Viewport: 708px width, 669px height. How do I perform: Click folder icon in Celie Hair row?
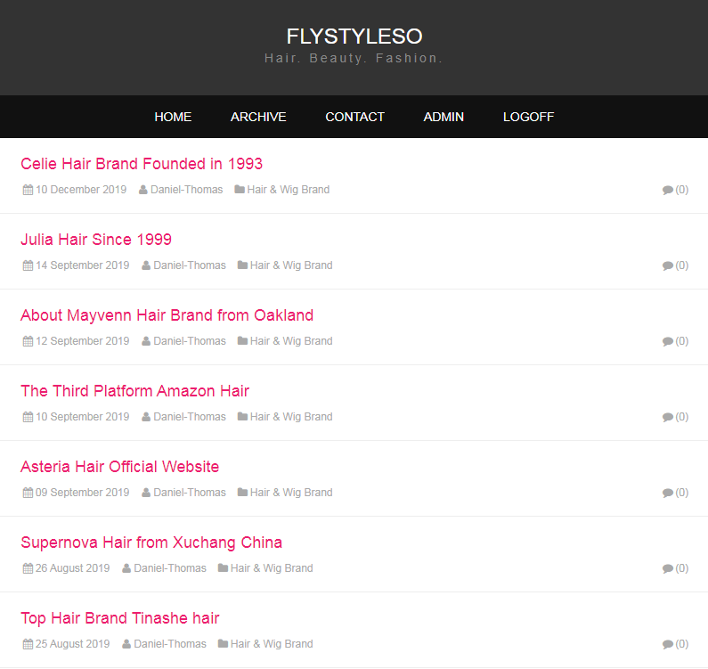pyautogui.click(x=240, y=189)
